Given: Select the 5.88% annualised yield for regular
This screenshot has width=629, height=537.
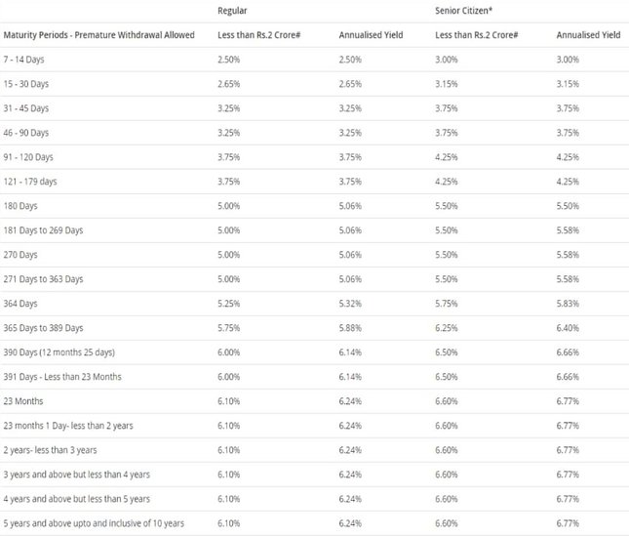Looking at the screenshot, I should [350, 328].
